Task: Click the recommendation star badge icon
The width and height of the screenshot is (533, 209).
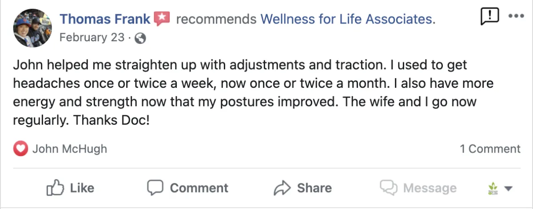Action: (x=162, y=19)
